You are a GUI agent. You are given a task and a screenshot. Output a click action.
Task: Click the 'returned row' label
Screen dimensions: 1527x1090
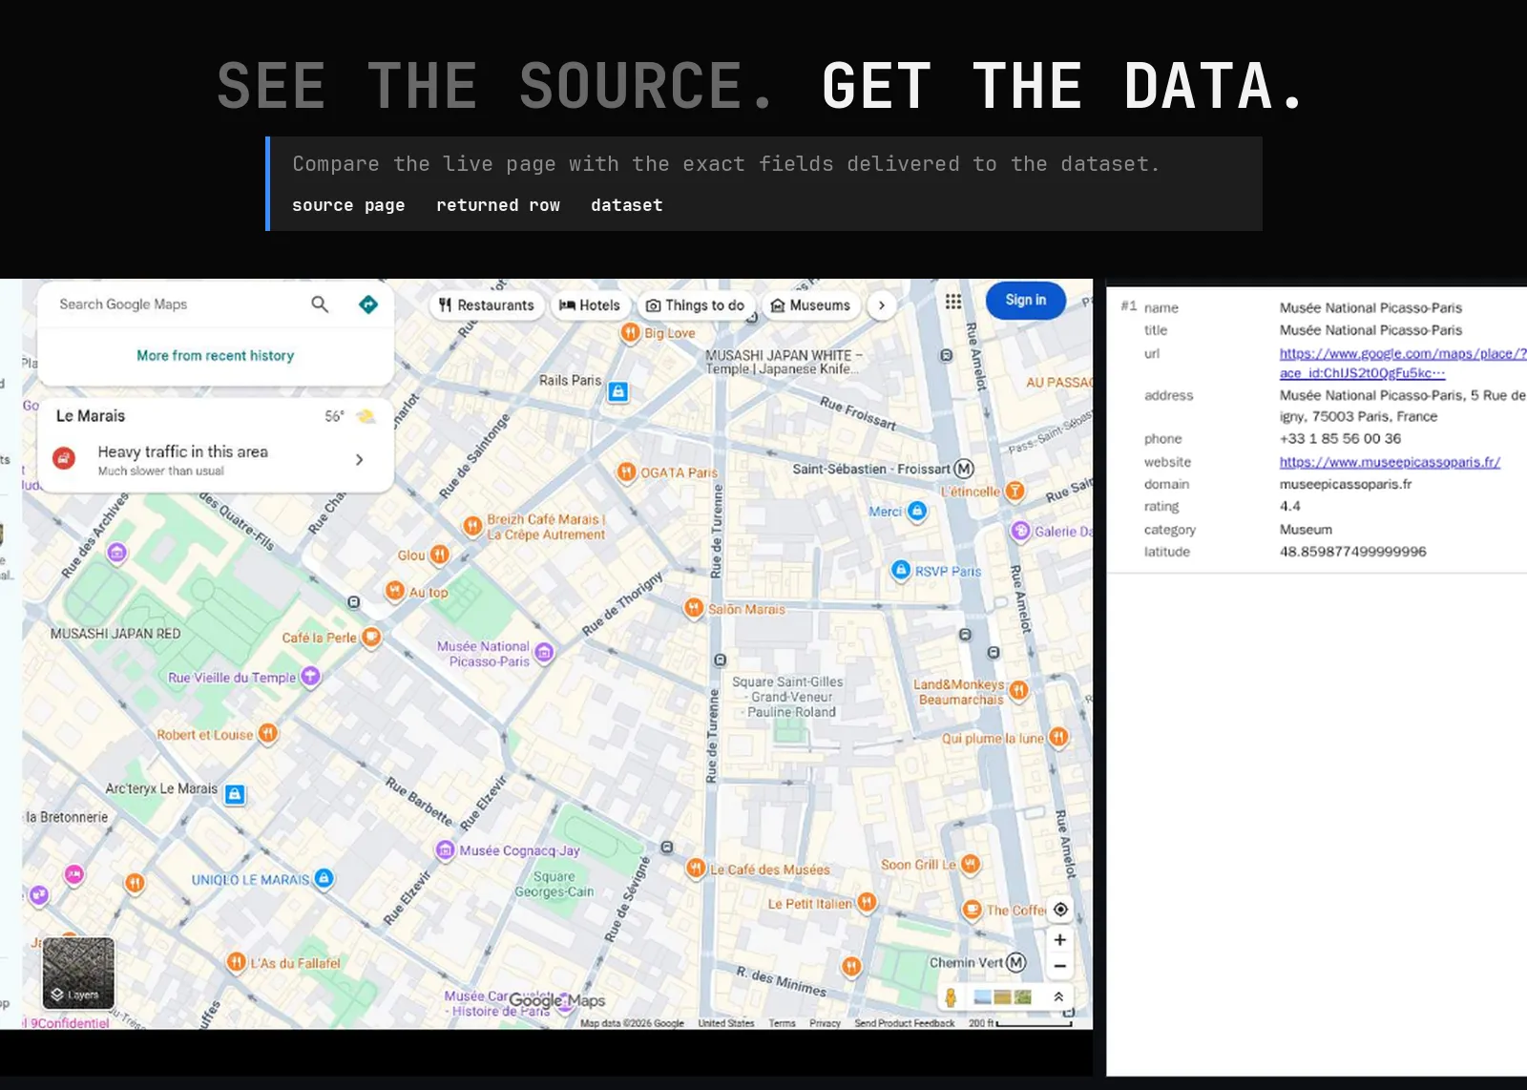pos(498,205)
